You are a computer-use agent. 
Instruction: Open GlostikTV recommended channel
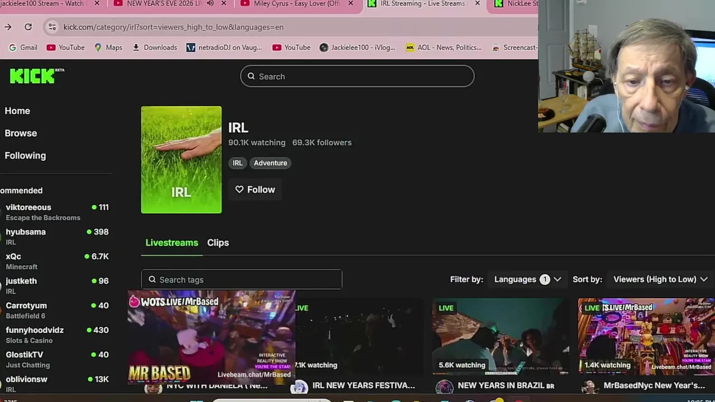(56, 360)
